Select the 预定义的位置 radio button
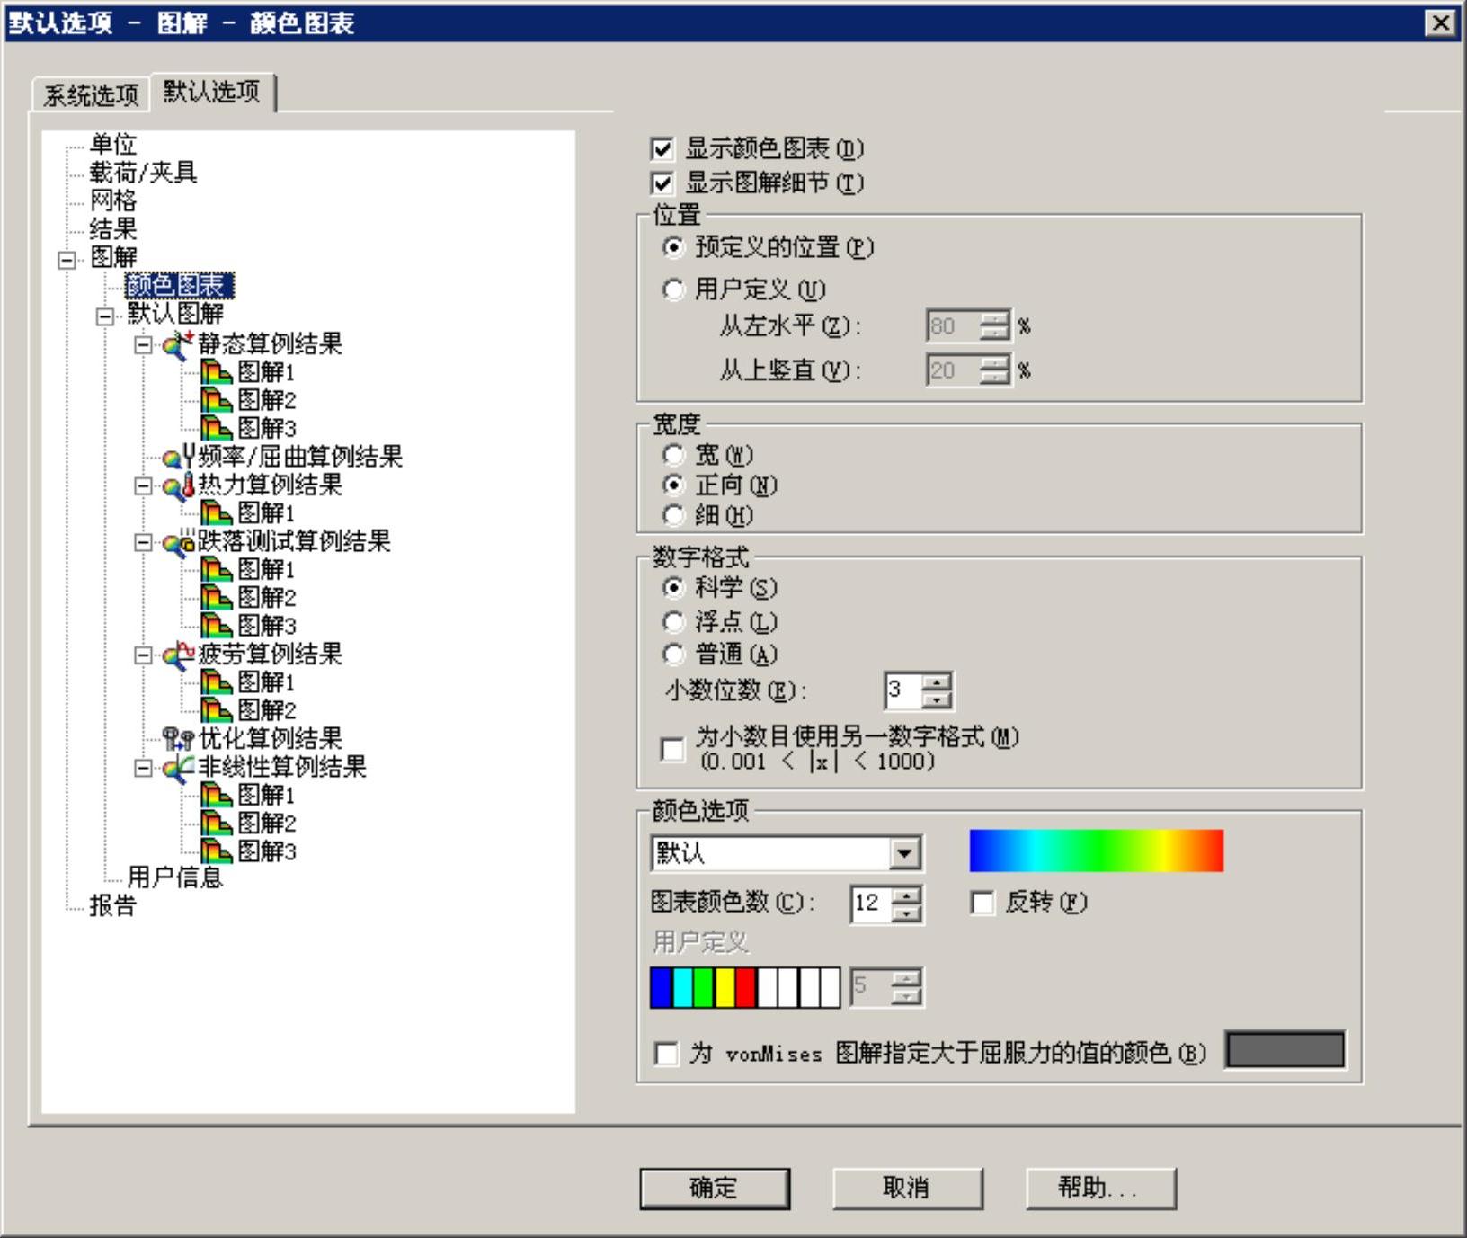Image resolution: width=1467 pixels, height=1238 pixels. 672,246
